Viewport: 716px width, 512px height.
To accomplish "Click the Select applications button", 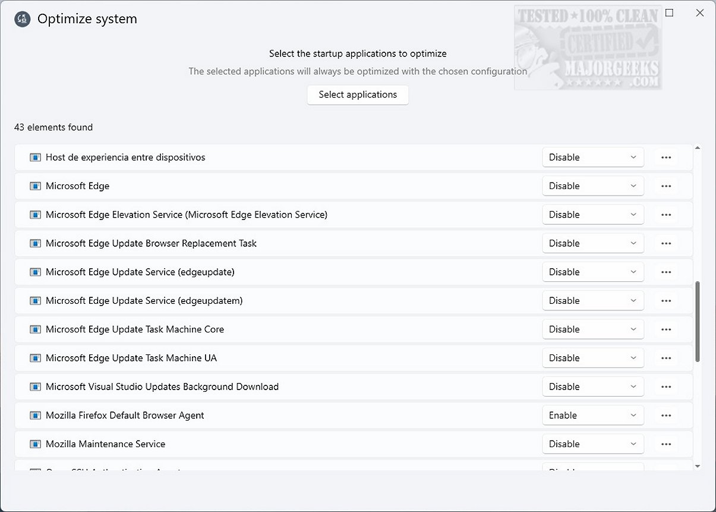I will click(x=358, y=95).
